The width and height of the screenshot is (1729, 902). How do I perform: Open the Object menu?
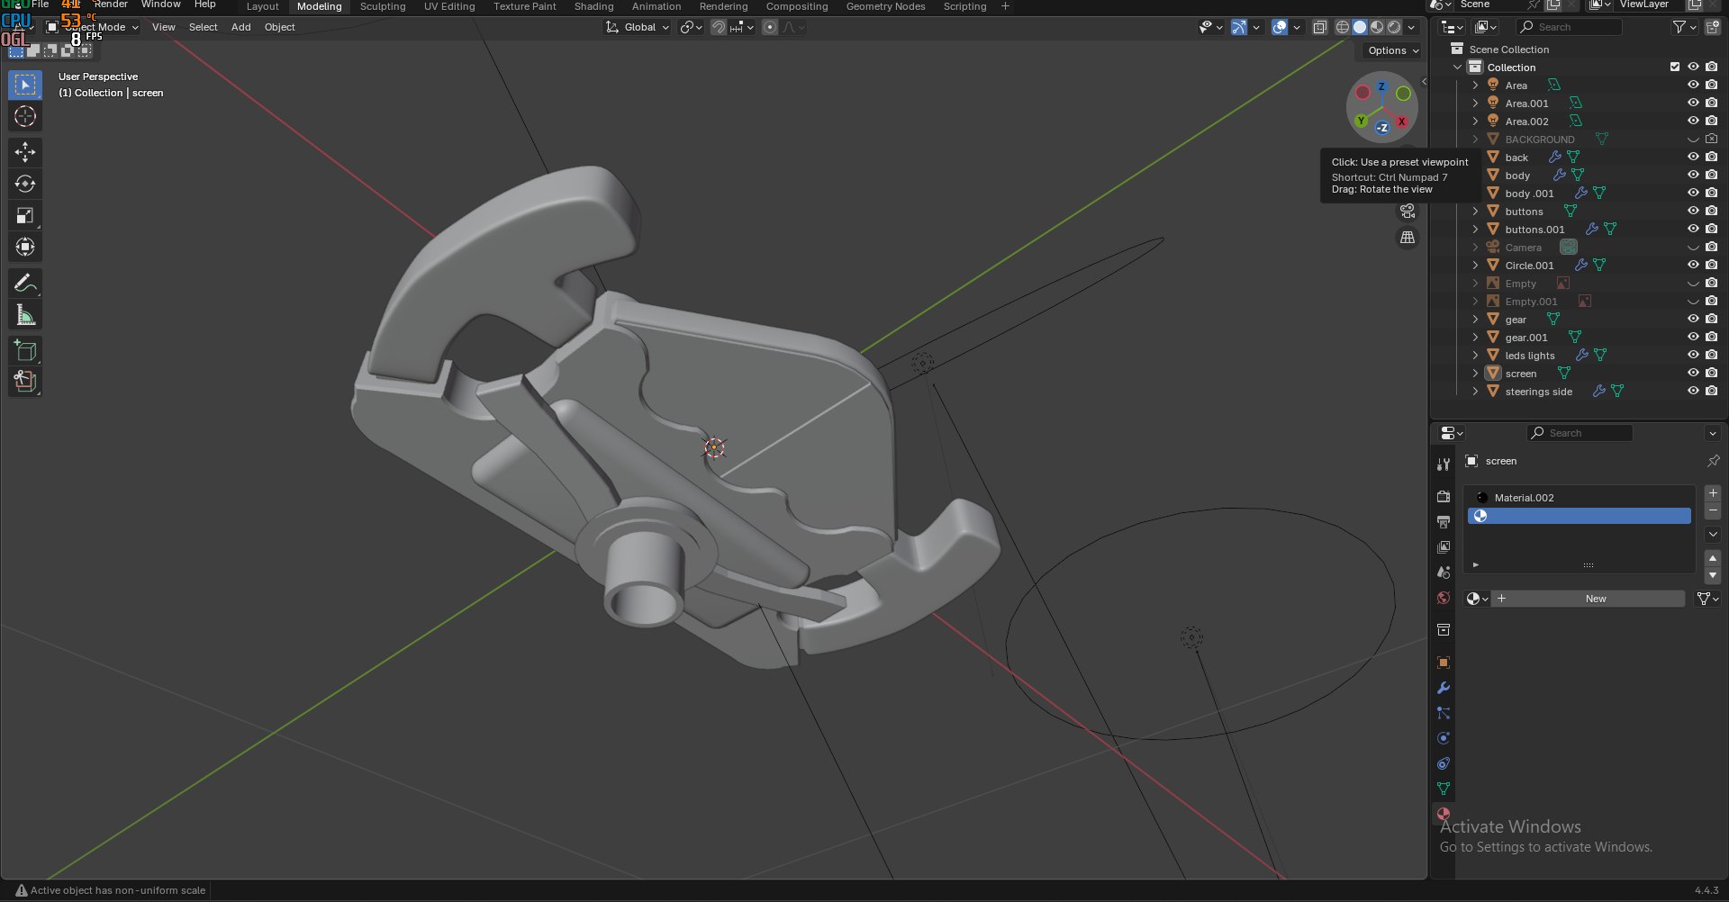click(x=279, y=27)
